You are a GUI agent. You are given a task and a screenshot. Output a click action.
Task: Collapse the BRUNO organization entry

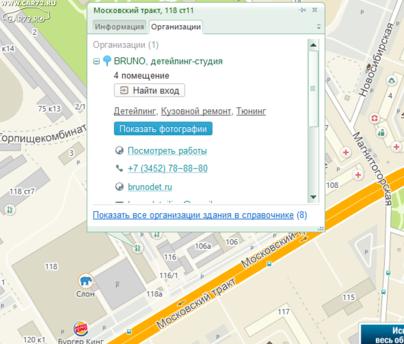pyautogui.click(x=96, y=61)
